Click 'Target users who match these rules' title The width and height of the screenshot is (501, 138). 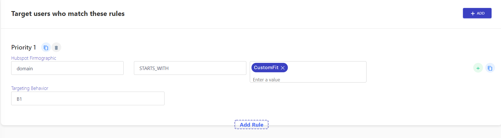click(x=68, y=14)
